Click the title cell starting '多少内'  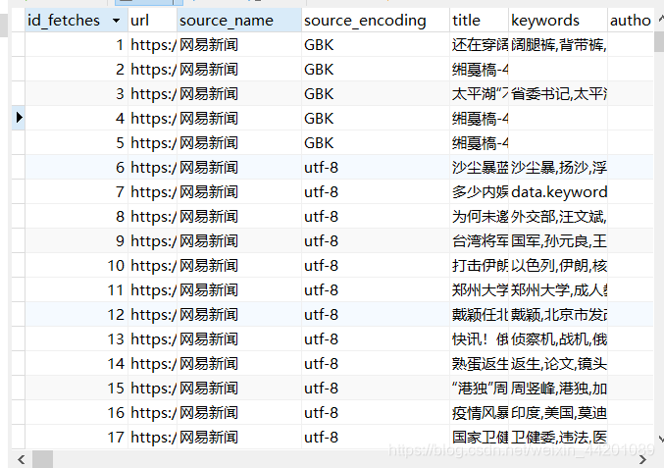pyautogui.click(x=480, y=192)
